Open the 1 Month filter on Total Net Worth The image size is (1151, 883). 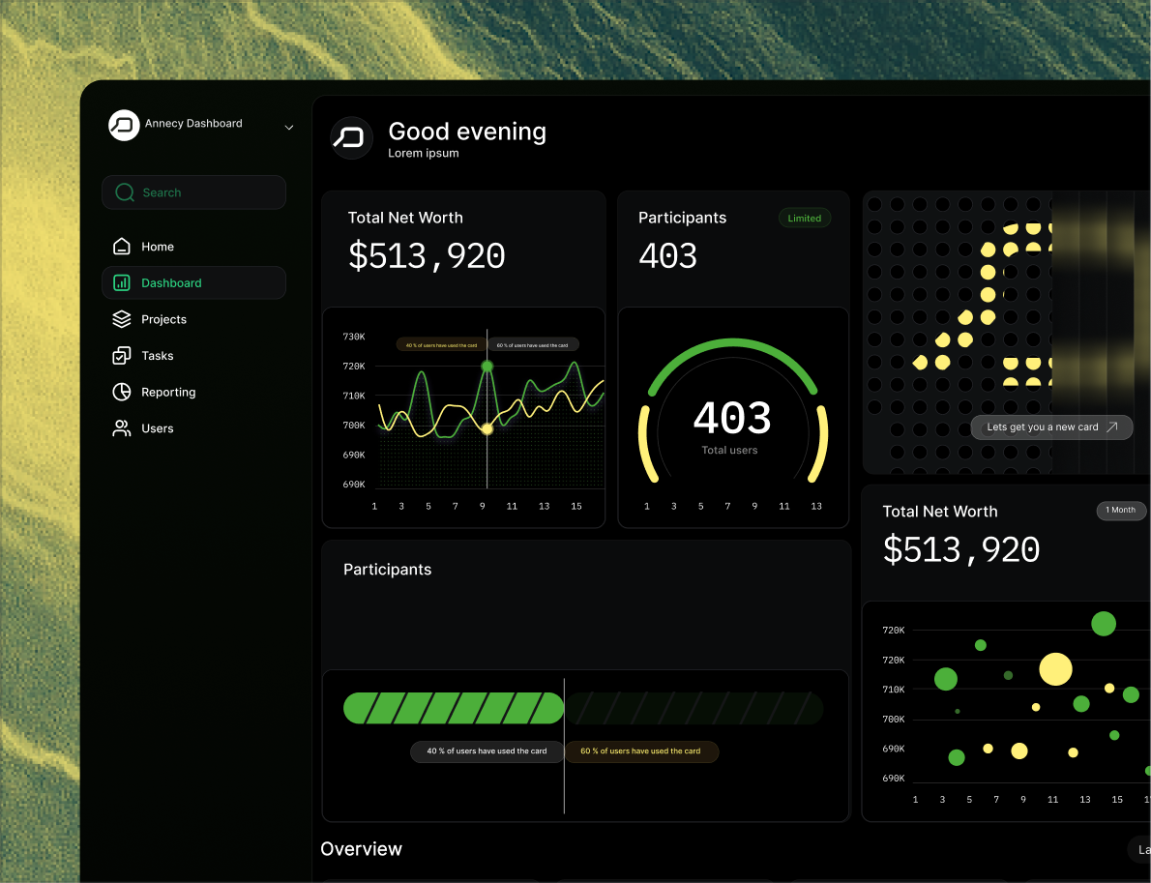click(1120, 510)
